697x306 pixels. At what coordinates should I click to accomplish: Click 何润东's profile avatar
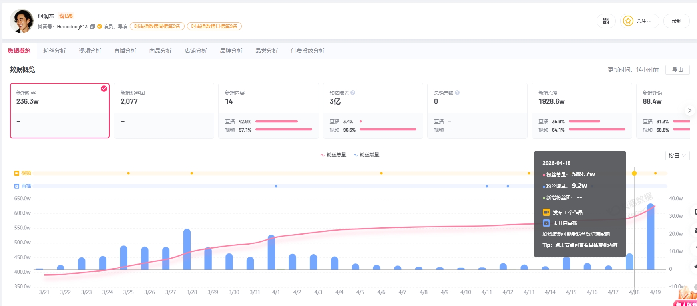coord(21,21)
